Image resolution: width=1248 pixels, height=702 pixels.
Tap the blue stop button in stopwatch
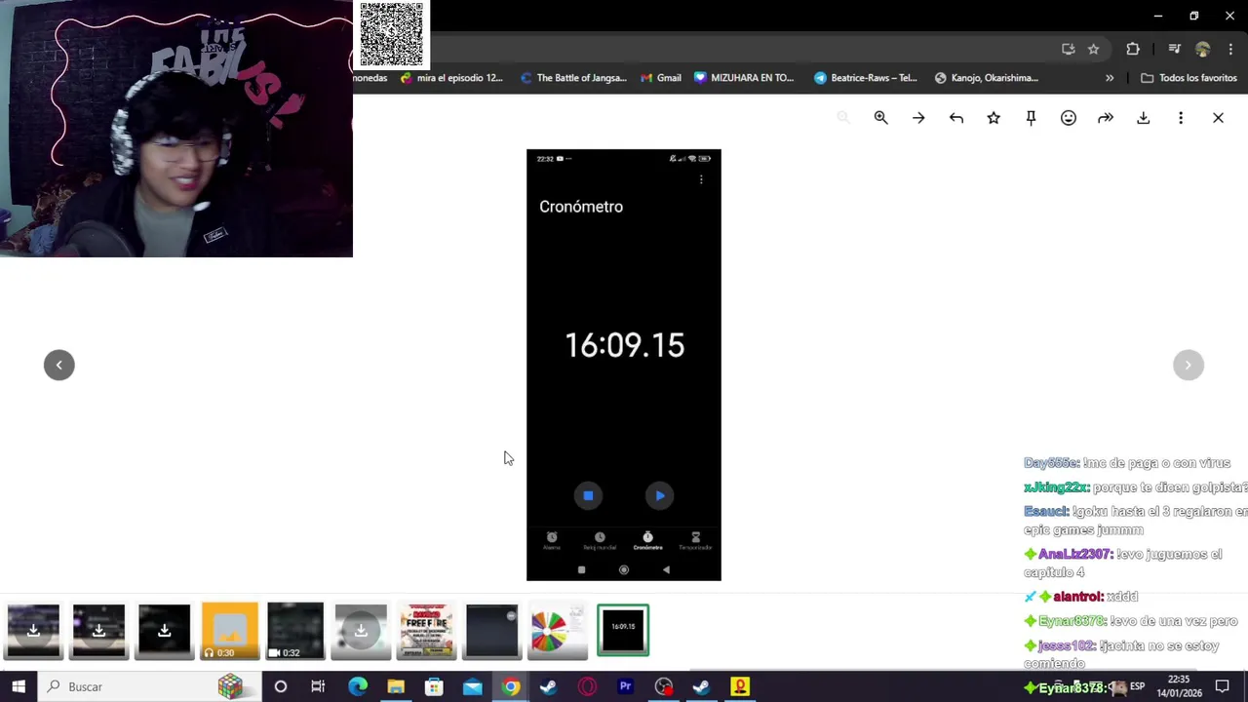click(588, 495)
